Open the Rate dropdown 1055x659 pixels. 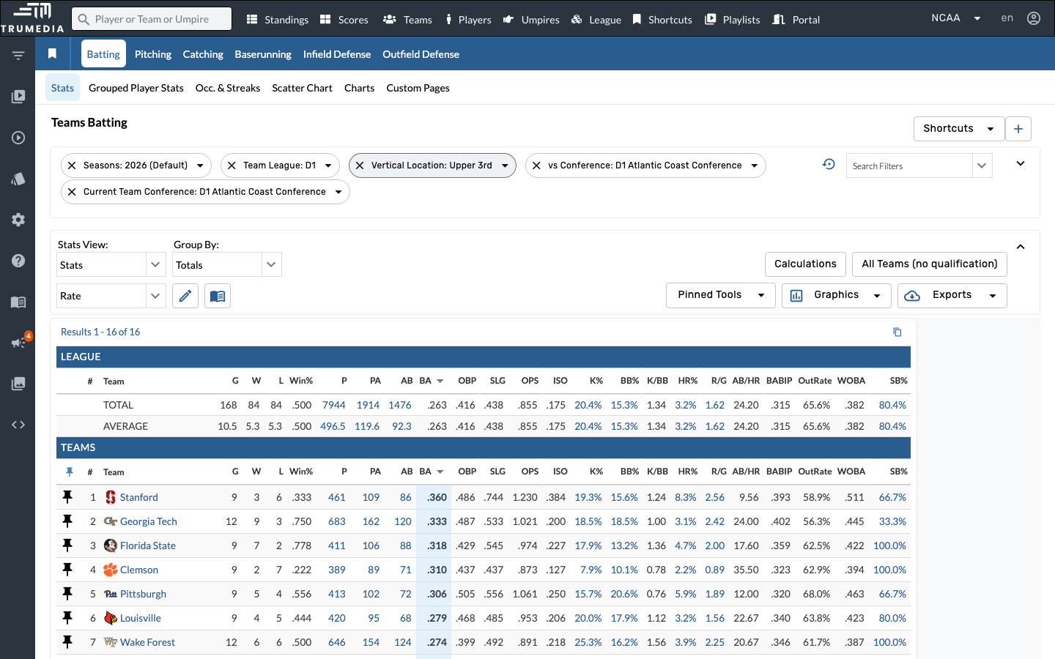tap(110, 296)
